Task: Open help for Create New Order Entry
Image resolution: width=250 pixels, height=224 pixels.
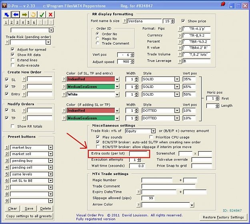Action: 24,94
